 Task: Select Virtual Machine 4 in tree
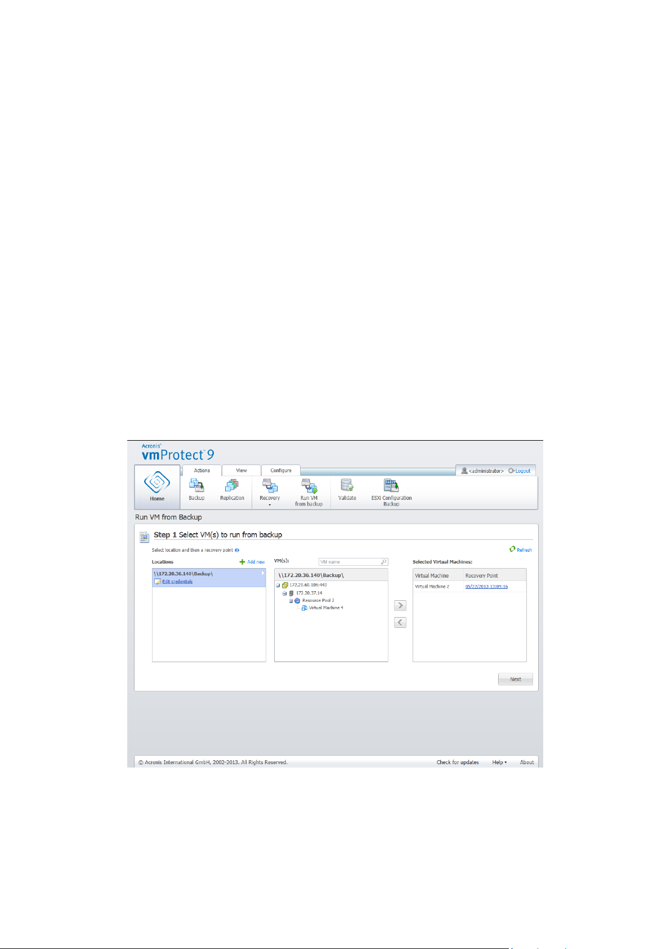tap(326, 607)
